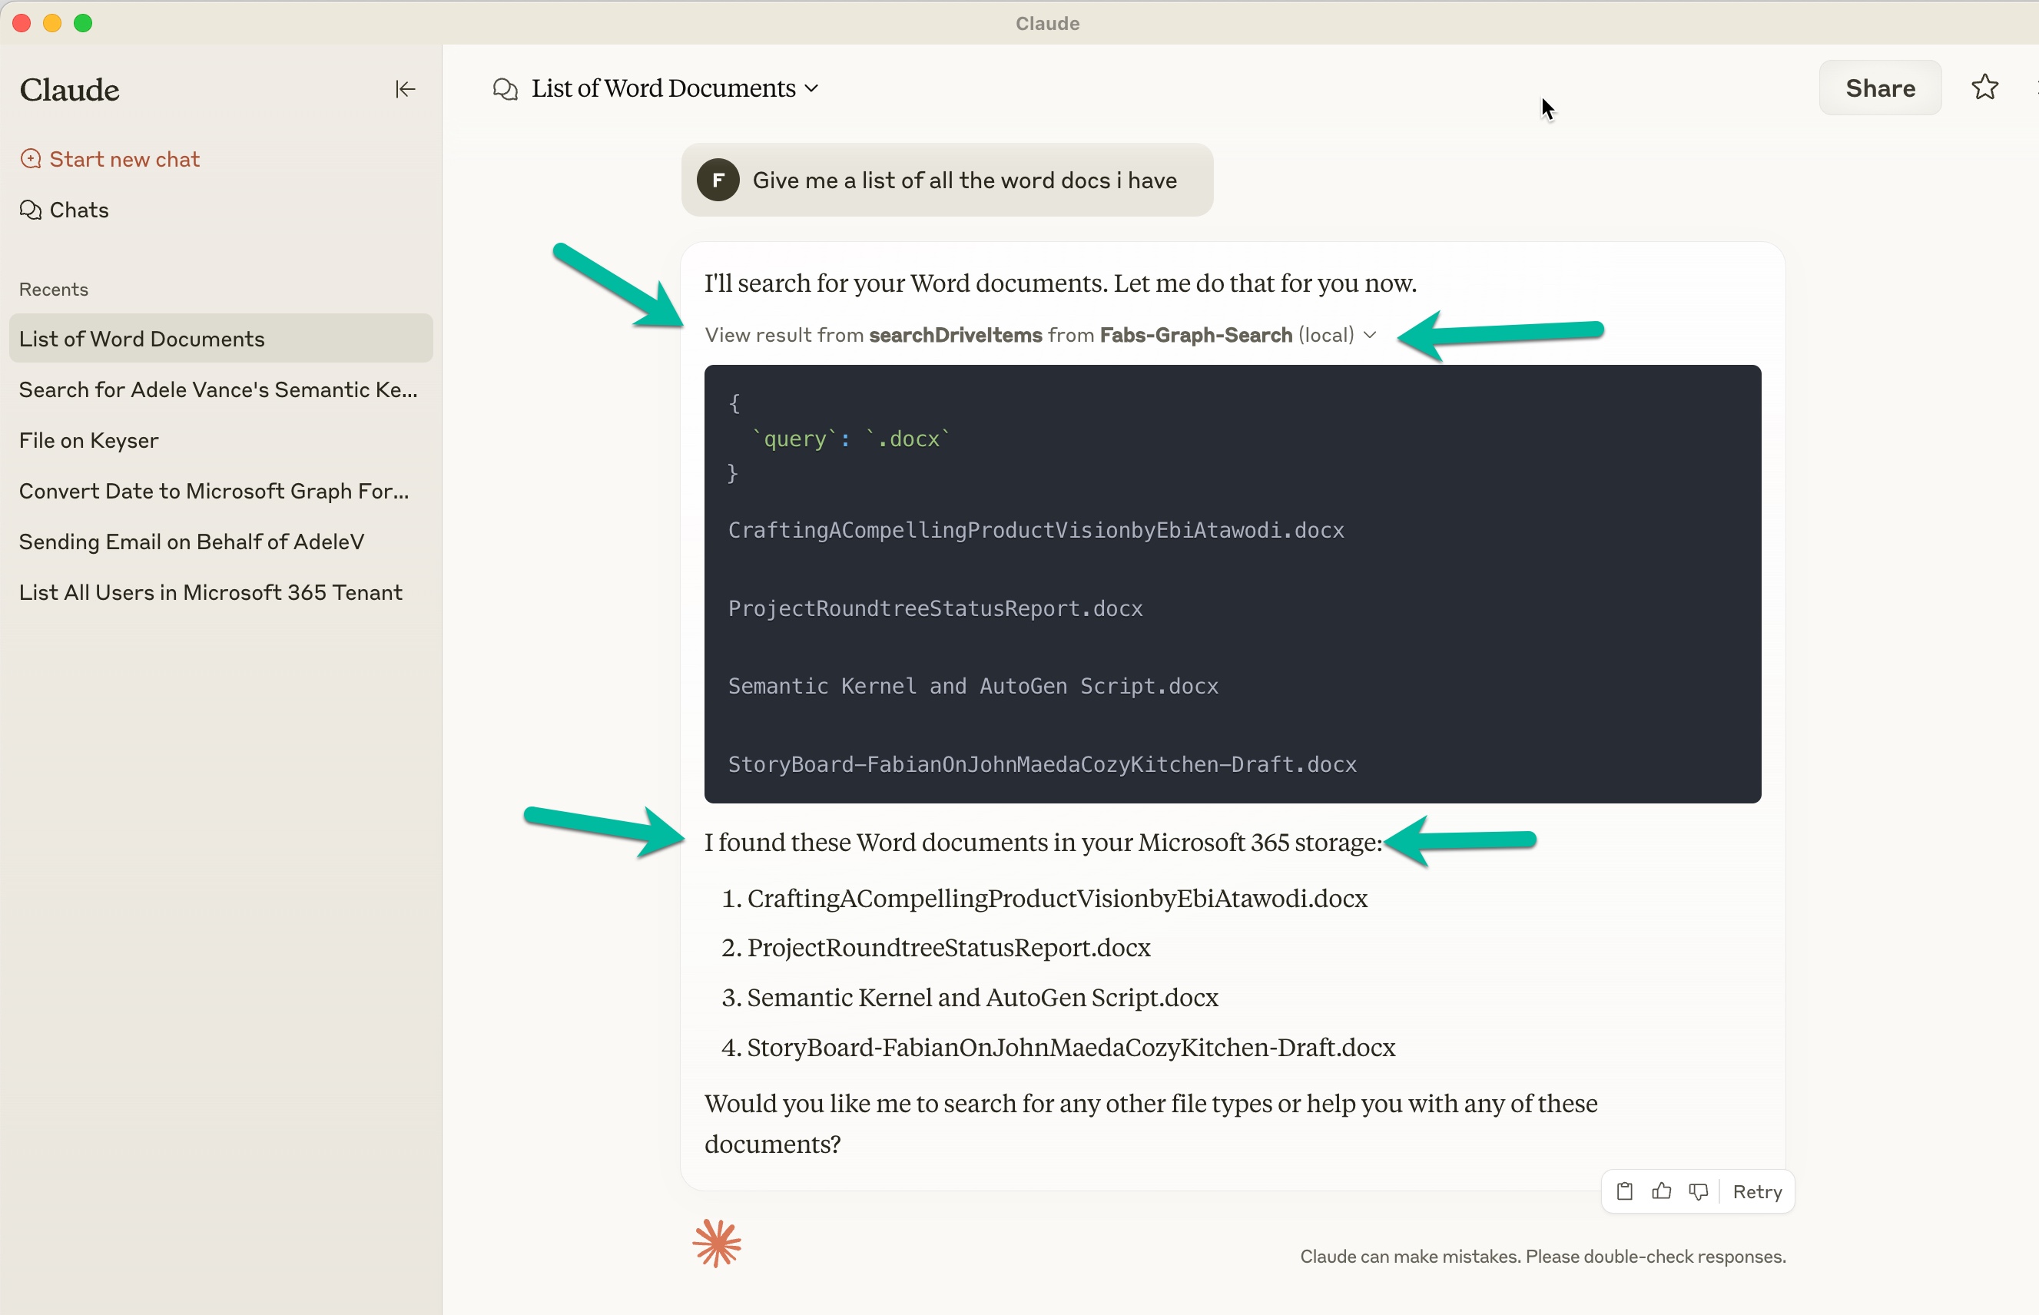Select 'Convert Date to Microsoft Graph For...' chat
The height and width of the screenshot is (1315, 2039).
[x=214, y=491]
